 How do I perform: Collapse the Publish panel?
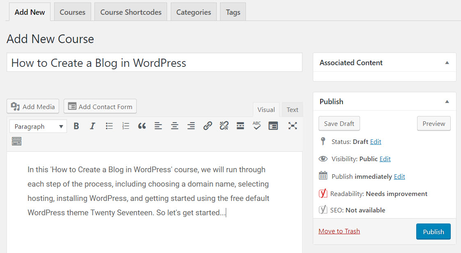pyautogui.click(x=447, y=102)
